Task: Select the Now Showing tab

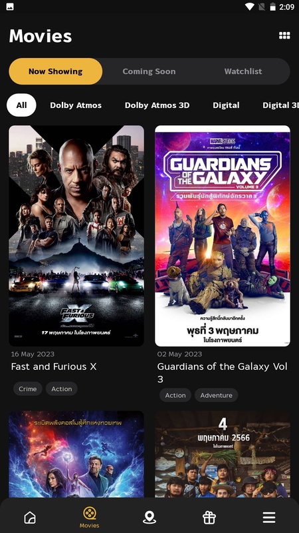Action: 56,71
